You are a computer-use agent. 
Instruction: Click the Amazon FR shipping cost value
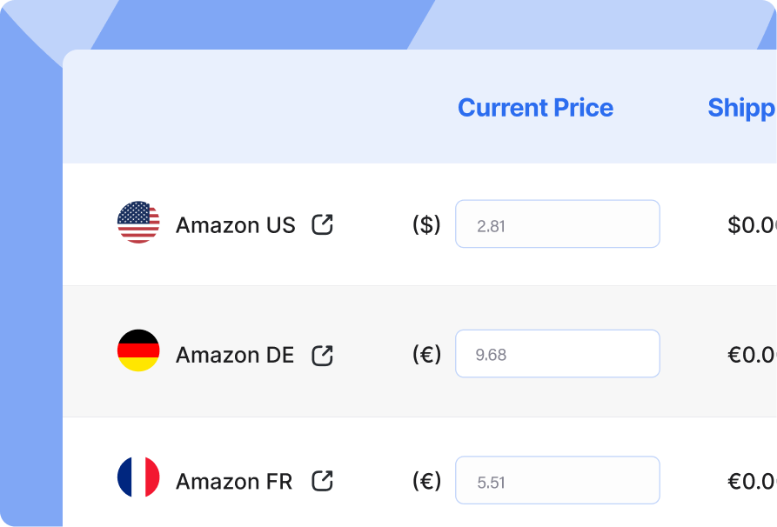[752, 481]
